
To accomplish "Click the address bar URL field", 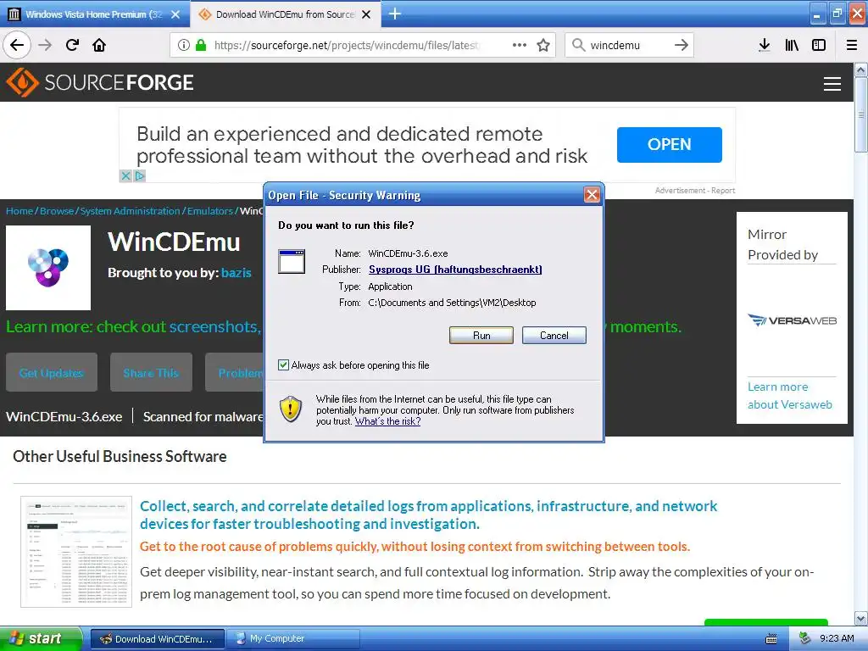I will pos(363,45).
